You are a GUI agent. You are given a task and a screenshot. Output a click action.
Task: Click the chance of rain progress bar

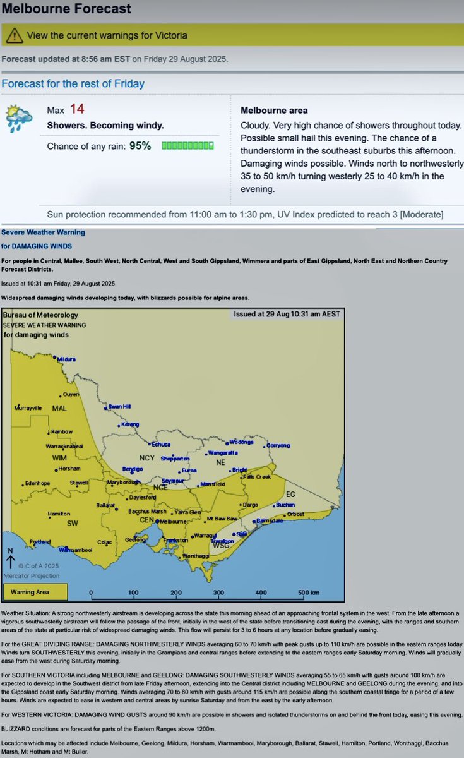187,146
